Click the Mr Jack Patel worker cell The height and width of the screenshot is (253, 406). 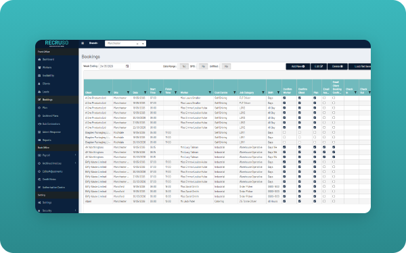[196, 201]
